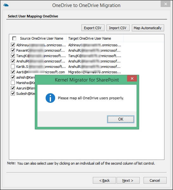The image size is (173, 190).
Task: Click the Sudesh source user text
Action: tap(26, 94)
